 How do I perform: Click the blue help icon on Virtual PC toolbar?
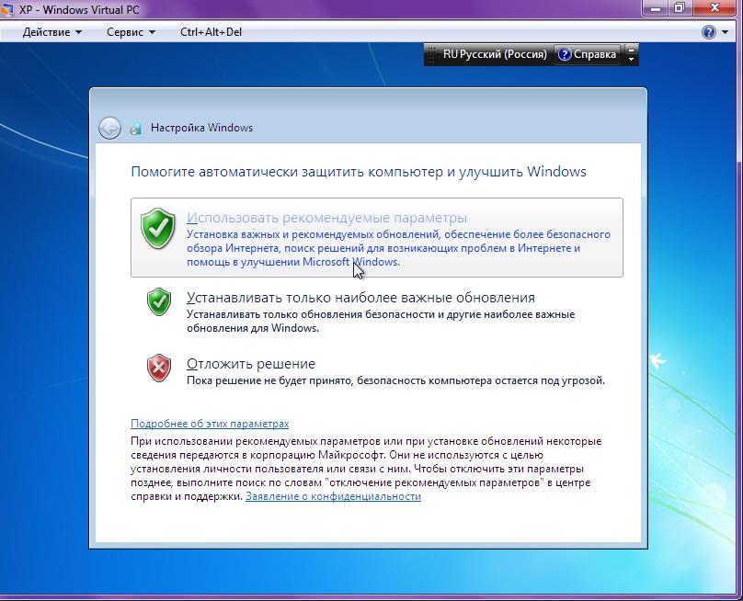point(708,32)
